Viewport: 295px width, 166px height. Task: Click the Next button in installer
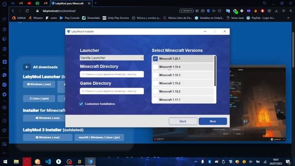coord(213,121)
